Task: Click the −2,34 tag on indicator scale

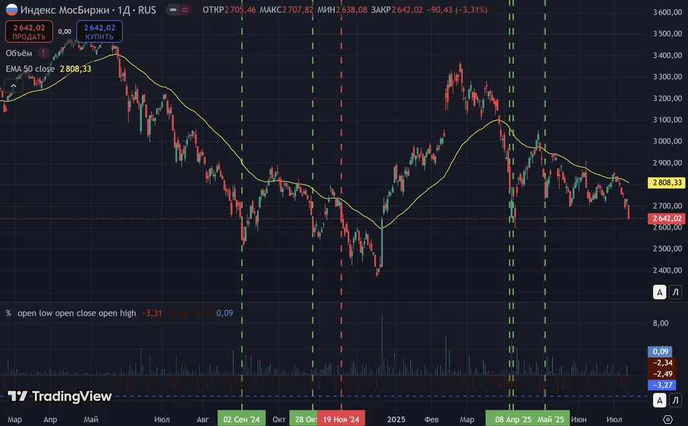Action: 662,362
